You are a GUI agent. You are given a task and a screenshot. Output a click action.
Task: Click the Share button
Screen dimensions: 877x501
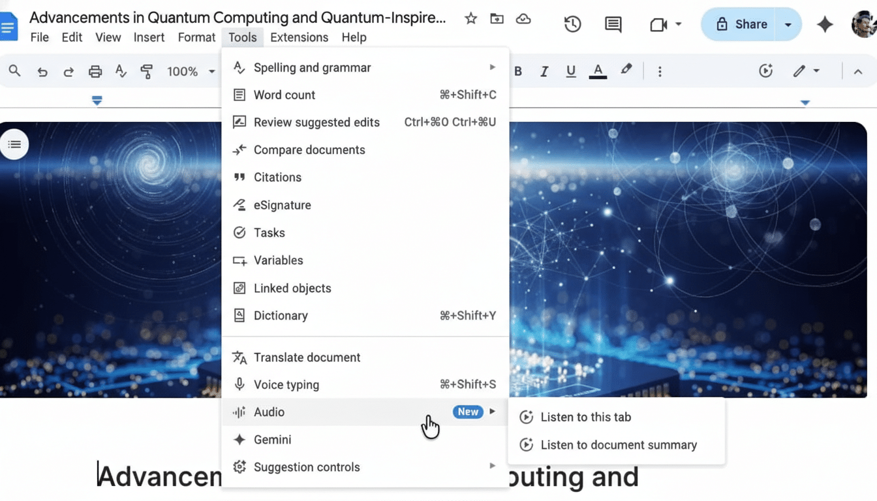(744, 23)
